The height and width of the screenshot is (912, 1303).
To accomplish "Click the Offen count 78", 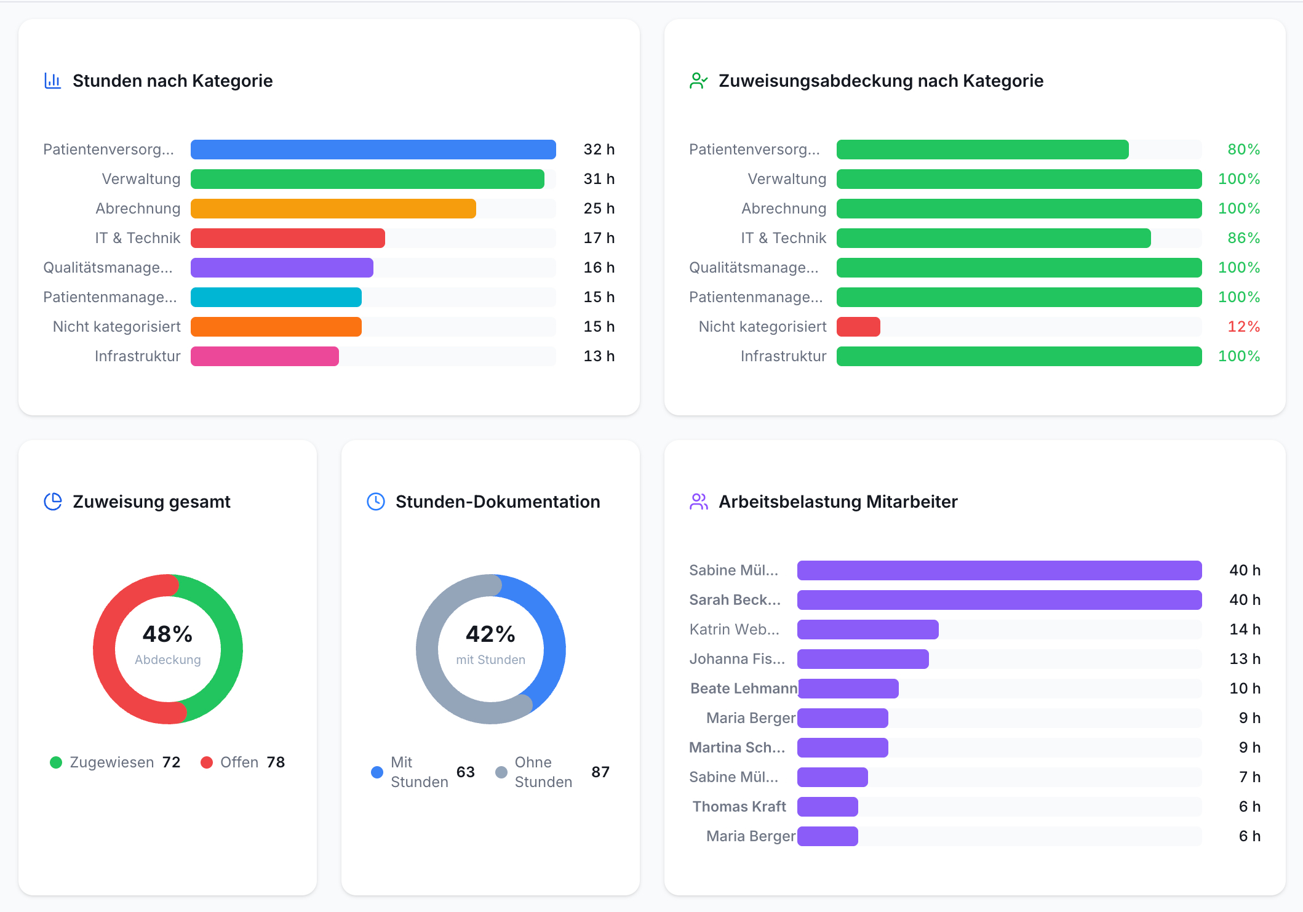I will click(276, 762).
